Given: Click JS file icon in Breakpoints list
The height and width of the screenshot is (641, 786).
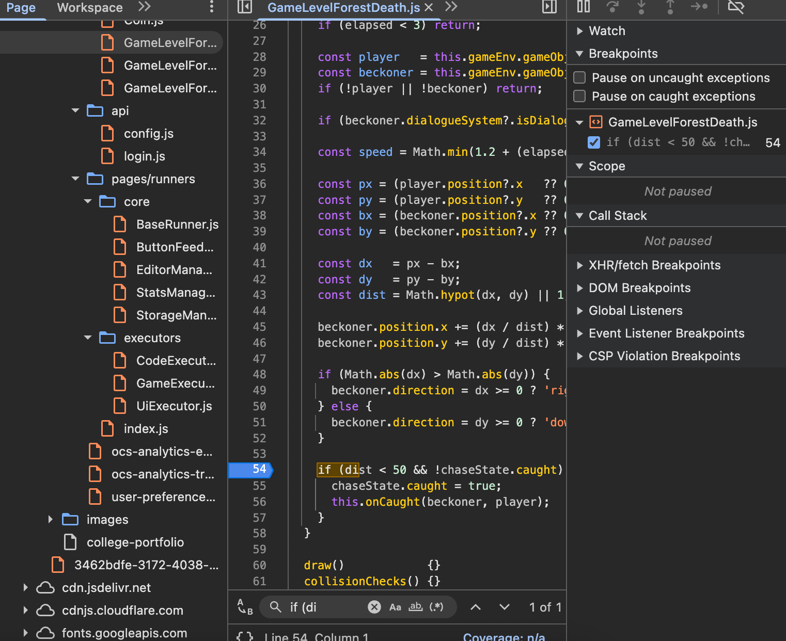Looking at the screenshot, I should click(596, 122).
